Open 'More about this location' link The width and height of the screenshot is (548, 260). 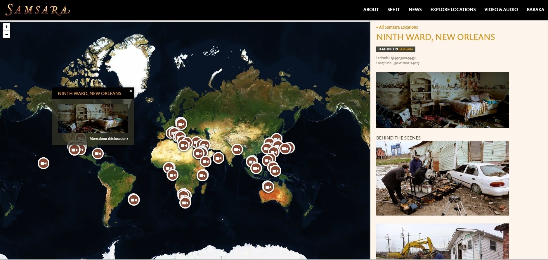[109, 139]
